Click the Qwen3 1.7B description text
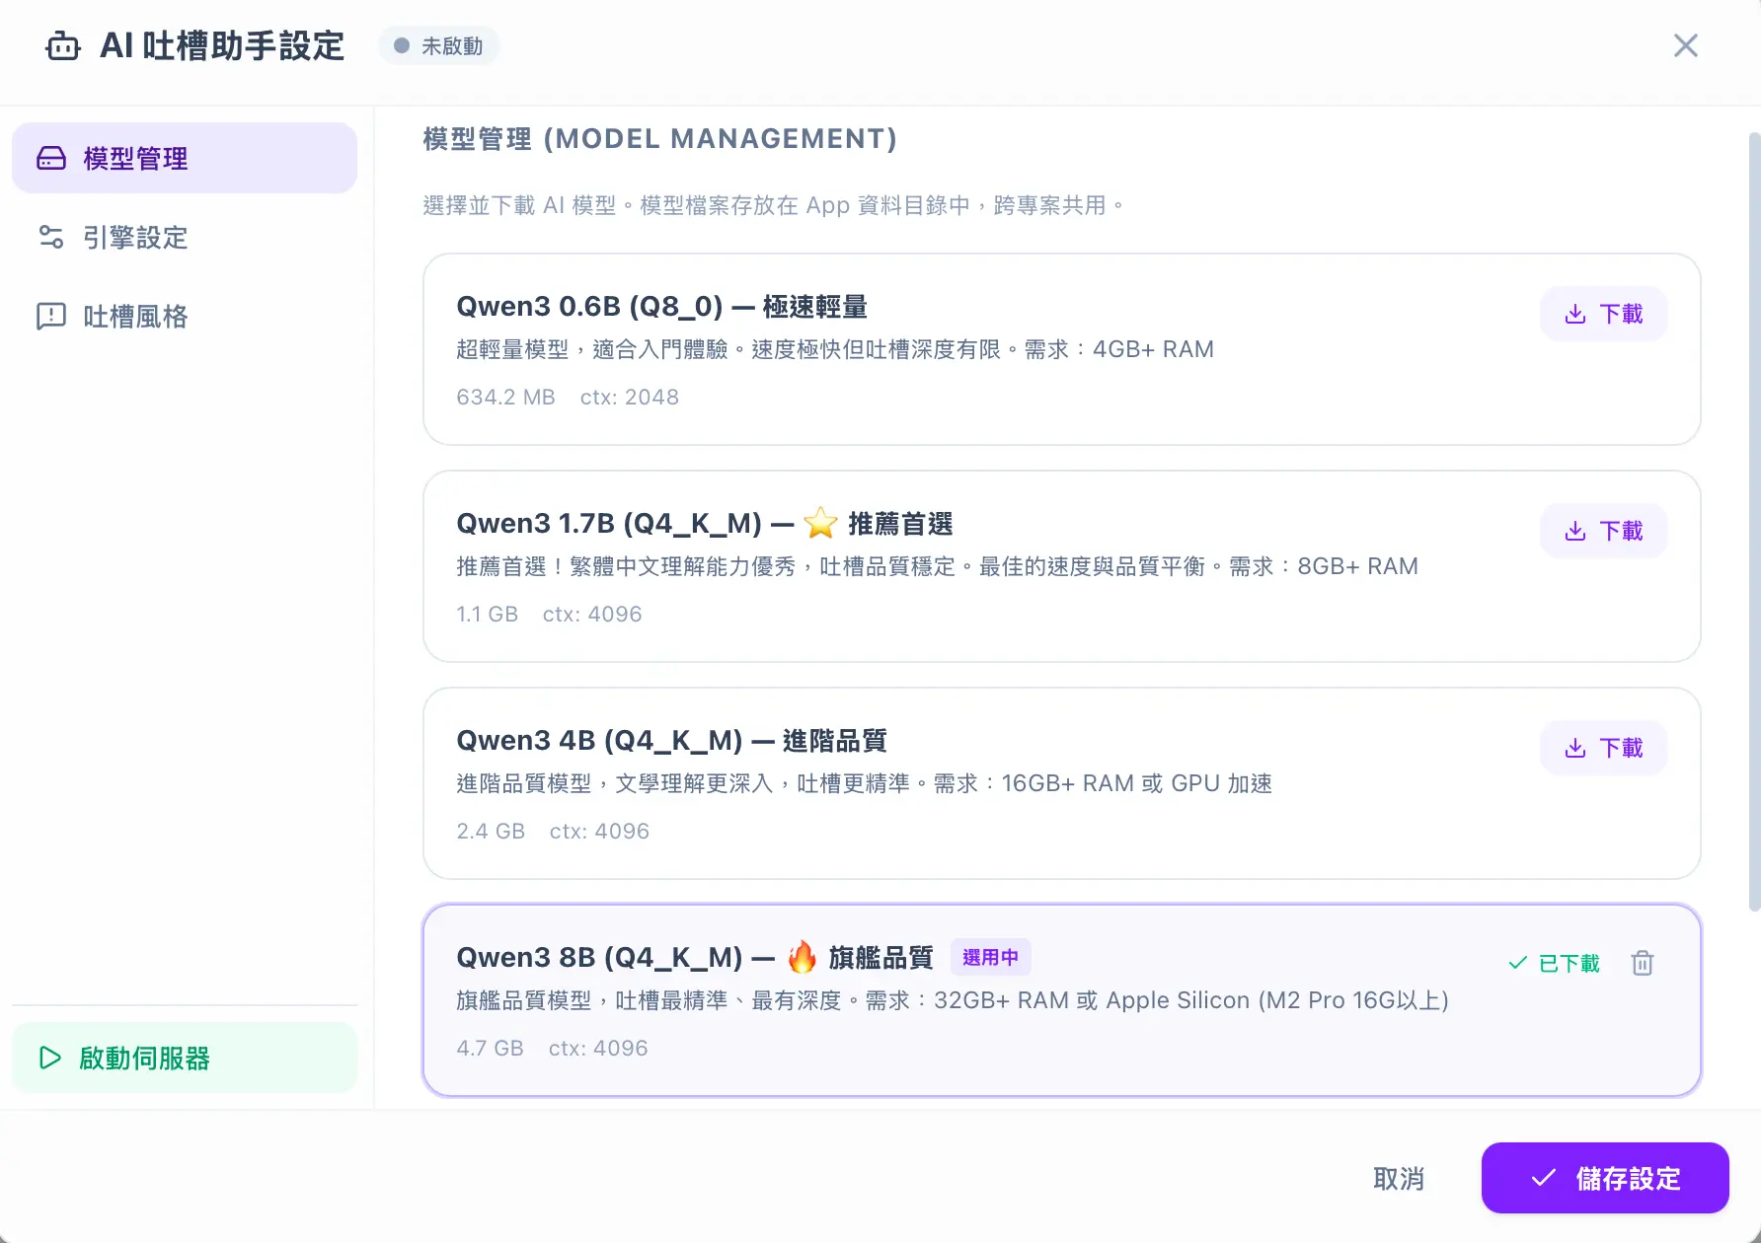Image resolution: width=1761 pixels, height=1243 pixels. click(x=937, y=566)
